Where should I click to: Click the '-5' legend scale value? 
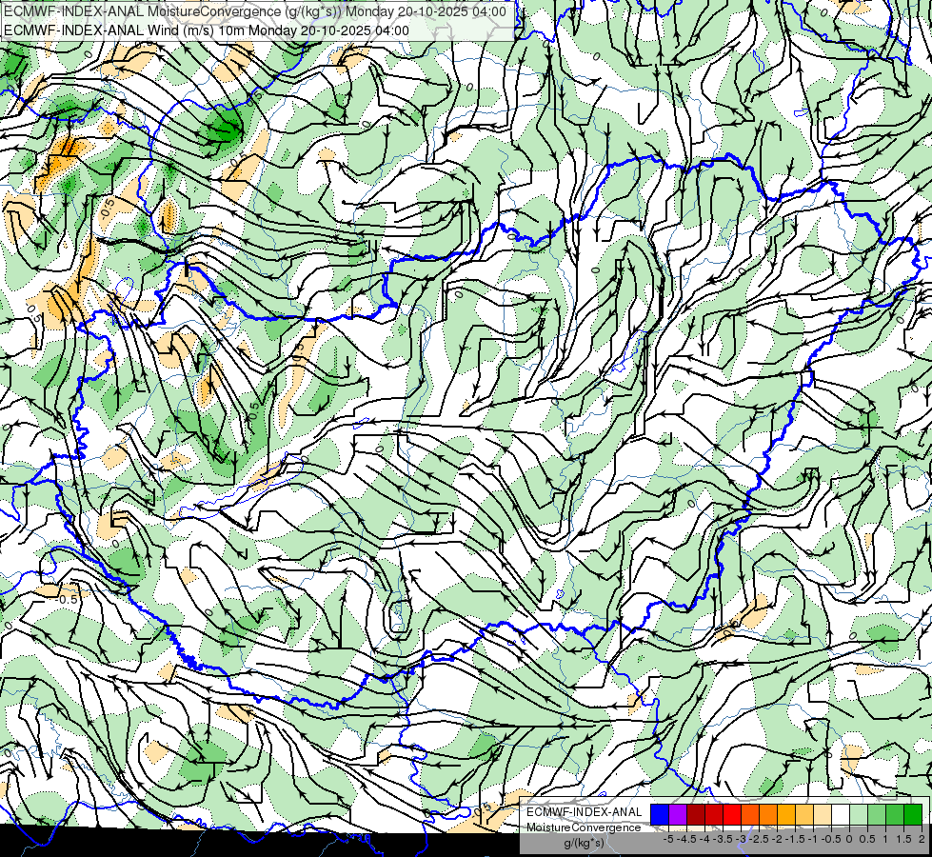(x=668, y=839)
